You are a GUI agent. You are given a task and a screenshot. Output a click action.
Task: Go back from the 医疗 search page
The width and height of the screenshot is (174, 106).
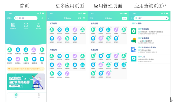(132, 18)
